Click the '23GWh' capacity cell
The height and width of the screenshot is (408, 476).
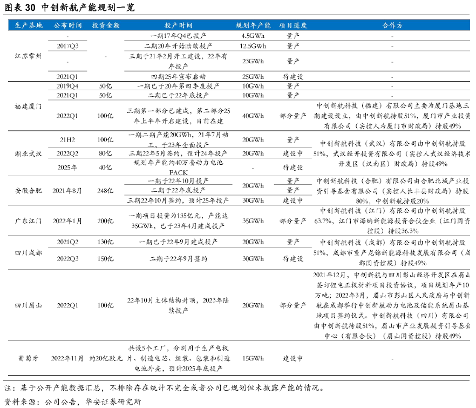pyautogui.click(x=253, y=62)
